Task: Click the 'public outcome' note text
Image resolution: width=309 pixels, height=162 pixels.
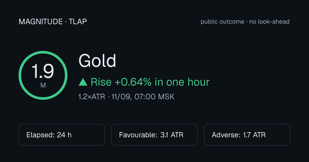Action: [222, 22]
